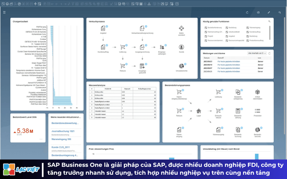Click the Chargenlaufzeit chart title
The width and height of the screenshot is (287, 179).
[x=20, y=21]
